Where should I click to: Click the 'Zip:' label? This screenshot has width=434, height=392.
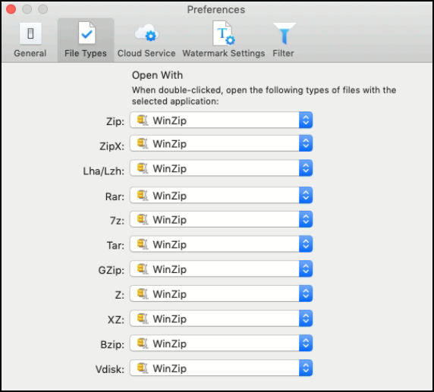coord(115,121)
